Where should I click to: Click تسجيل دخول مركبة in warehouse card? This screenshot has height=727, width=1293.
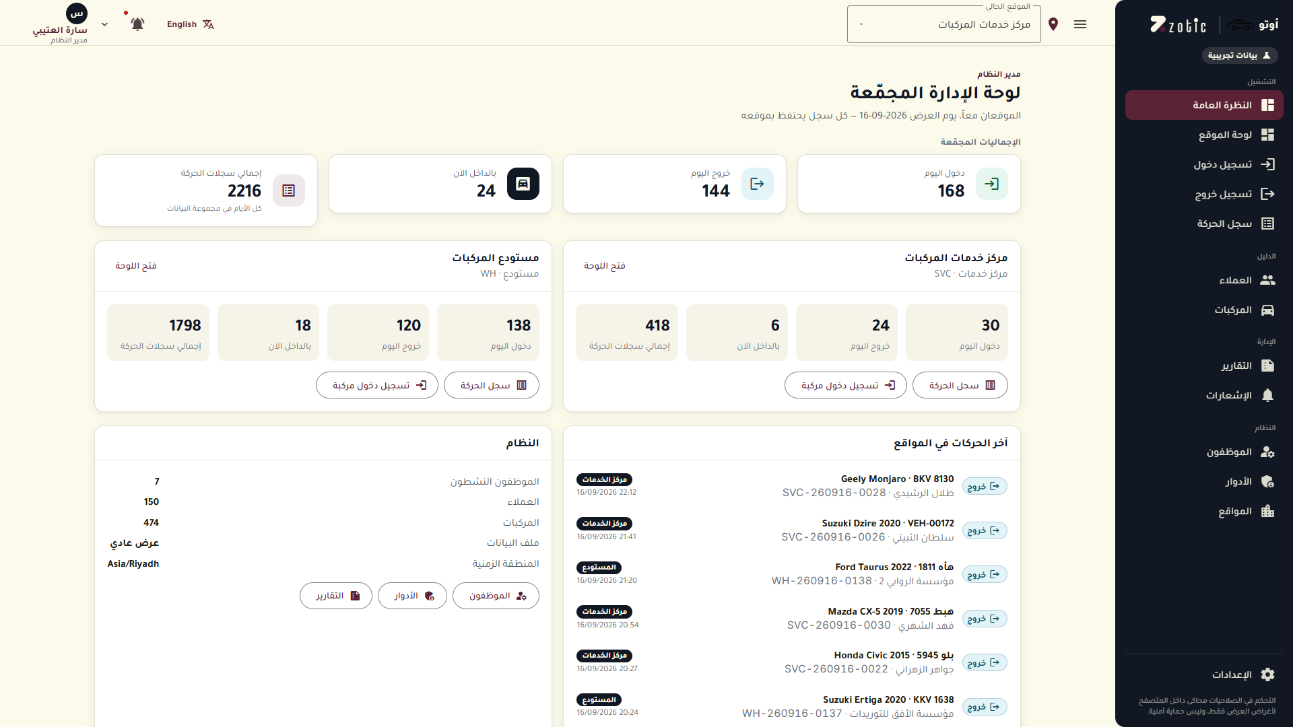pos(377,385)
